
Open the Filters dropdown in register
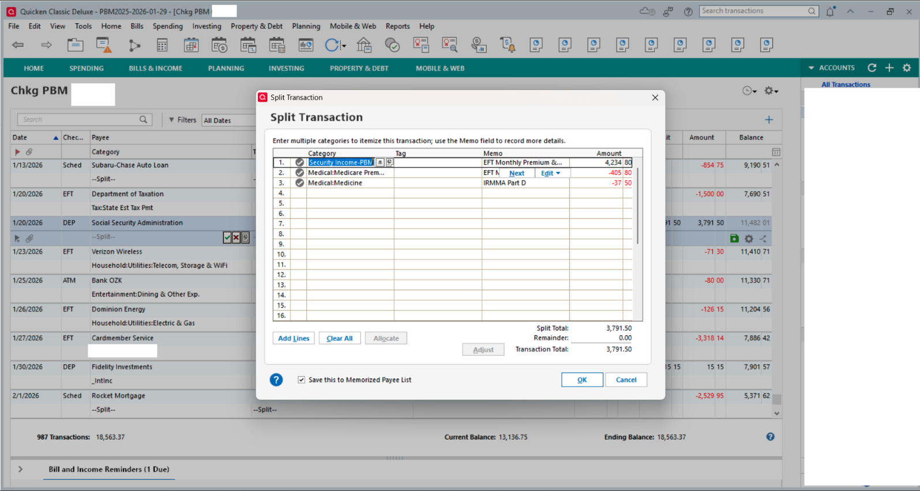pyautogui.click(x=182, y=120)
